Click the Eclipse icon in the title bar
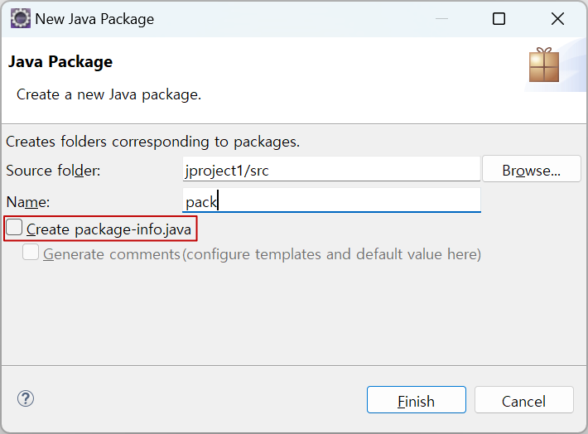This screenshot has width=588, height=434. 20,18
